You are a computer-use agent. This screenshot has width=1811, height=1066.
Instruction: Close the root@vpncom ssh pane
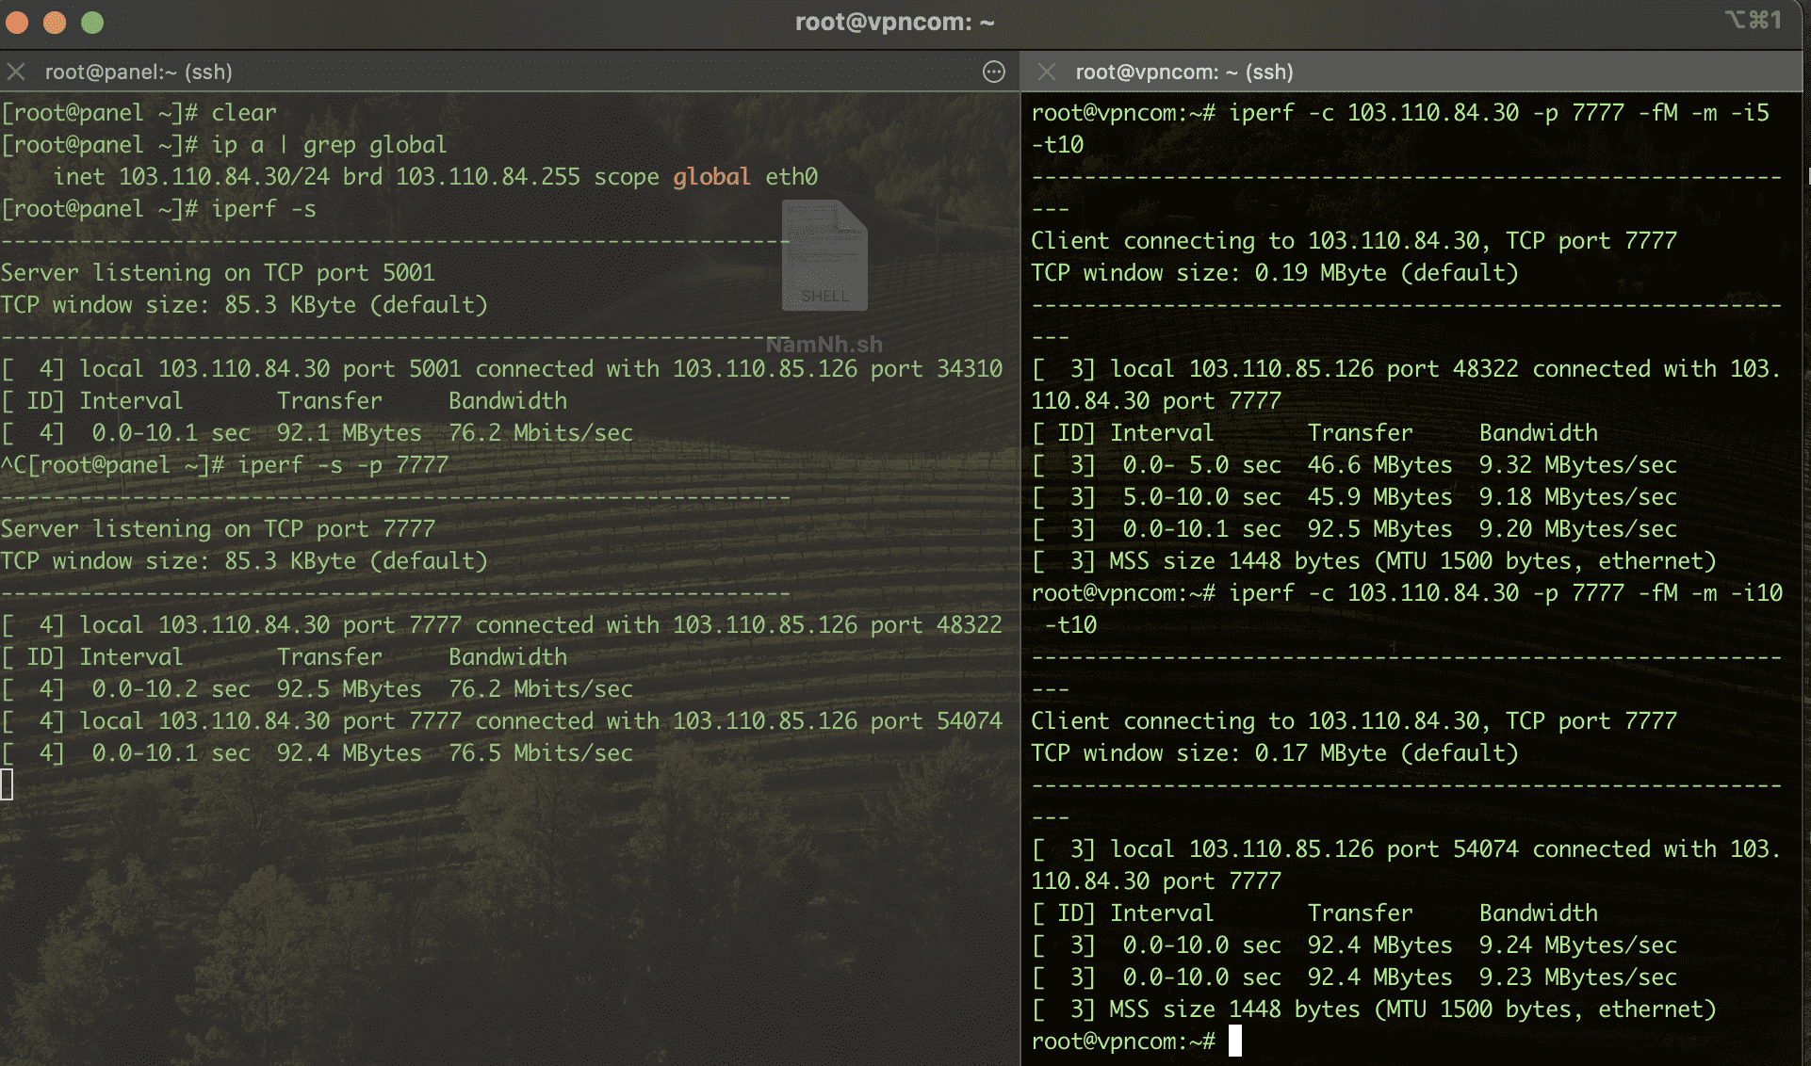(1046, 72)
